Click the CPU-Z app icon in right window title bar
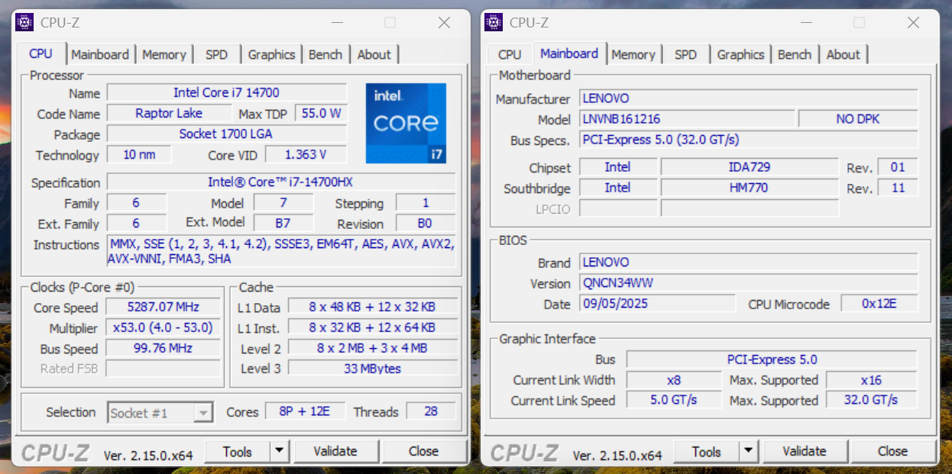Image resolution: width=952 pixels, height=474 pixels. [x=493, y=22]
